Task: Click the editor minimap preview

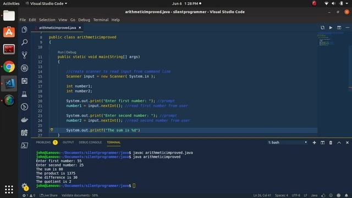Action: [331, 39]
